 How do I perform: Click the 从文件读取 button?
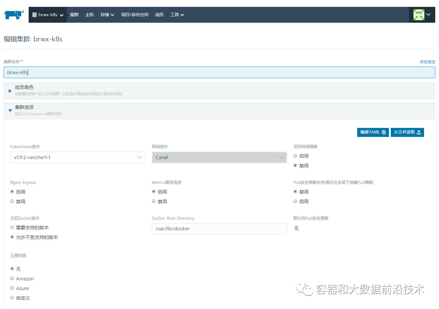tap(407, 132)
